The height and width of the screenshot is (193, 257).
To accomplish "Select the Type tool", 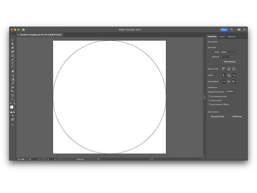I will [x=13, y=63].
